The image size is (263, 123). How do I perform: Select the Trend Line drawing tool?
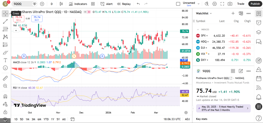point(5,21)
